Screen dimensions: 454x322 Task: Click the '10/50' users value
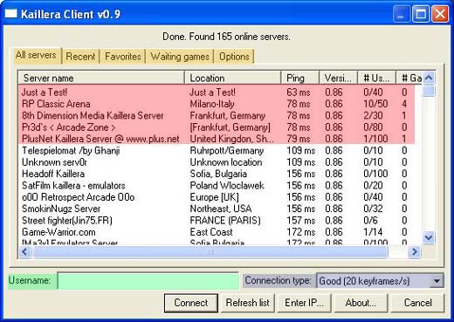pyautogui.click(x=375, y=104)
